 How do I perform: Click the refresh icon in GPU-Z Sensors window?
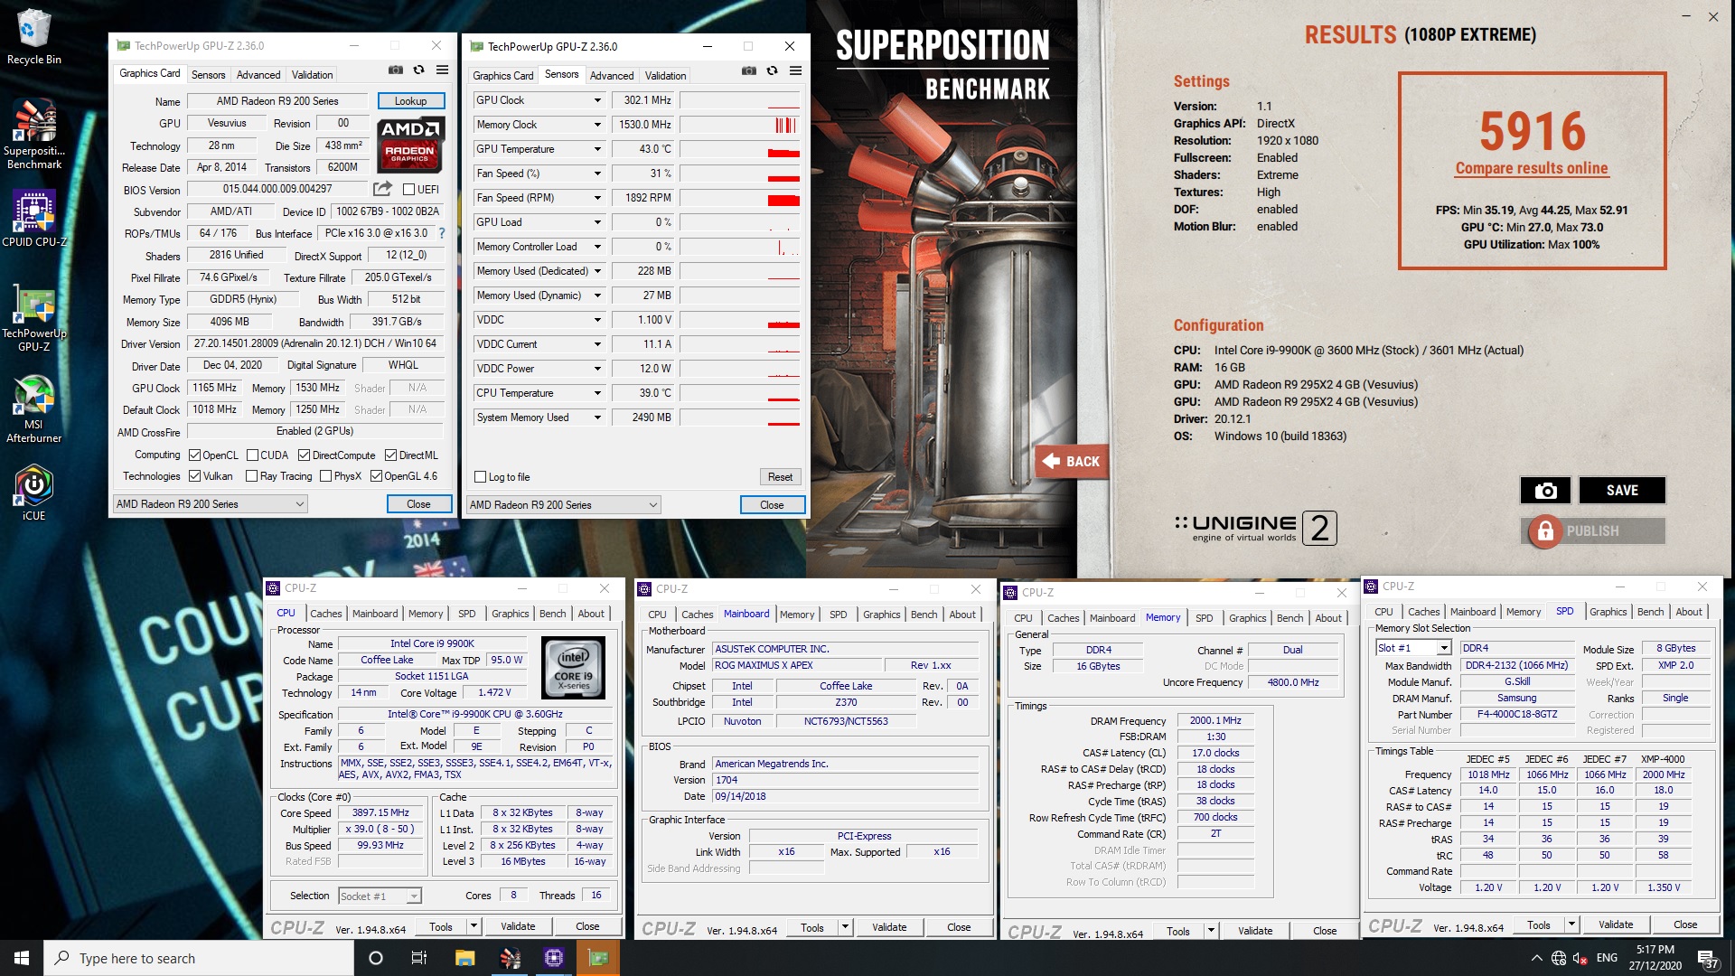pyautogui.click(x=772, y=71)
